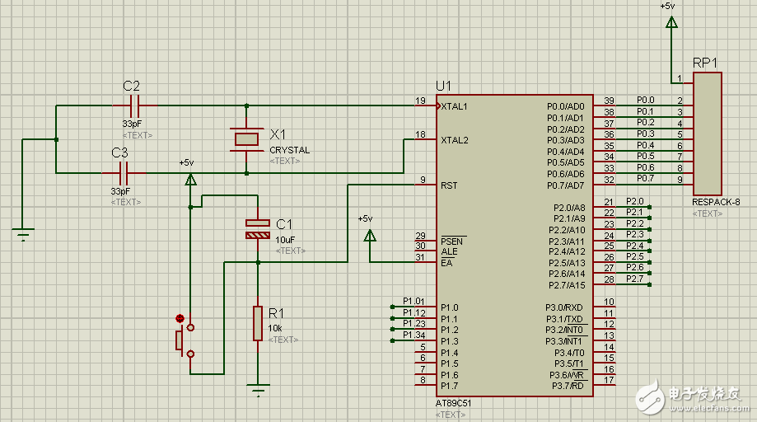
Task: Select the CRYSTAL value text under X1
Action: pos(289,150)
